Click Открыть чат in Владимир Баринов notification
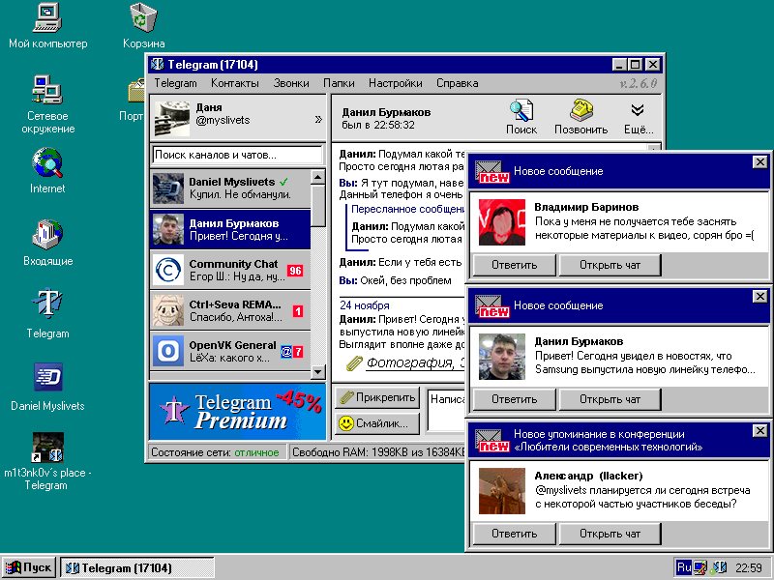This screenshot has height=580, width=774. pos(610,265)
